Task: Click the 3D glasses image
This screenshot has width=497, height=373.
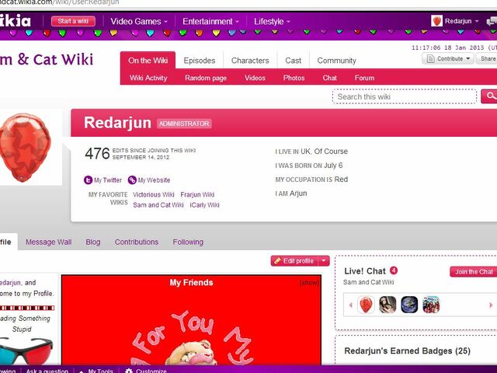Action: (26, 350)
